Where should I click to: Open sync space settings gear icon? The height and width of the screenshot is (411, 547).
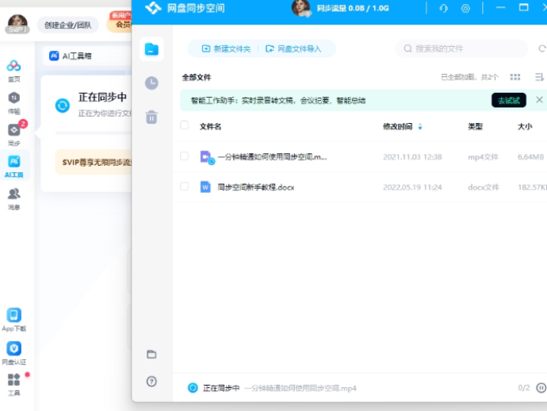coord(465,8)
